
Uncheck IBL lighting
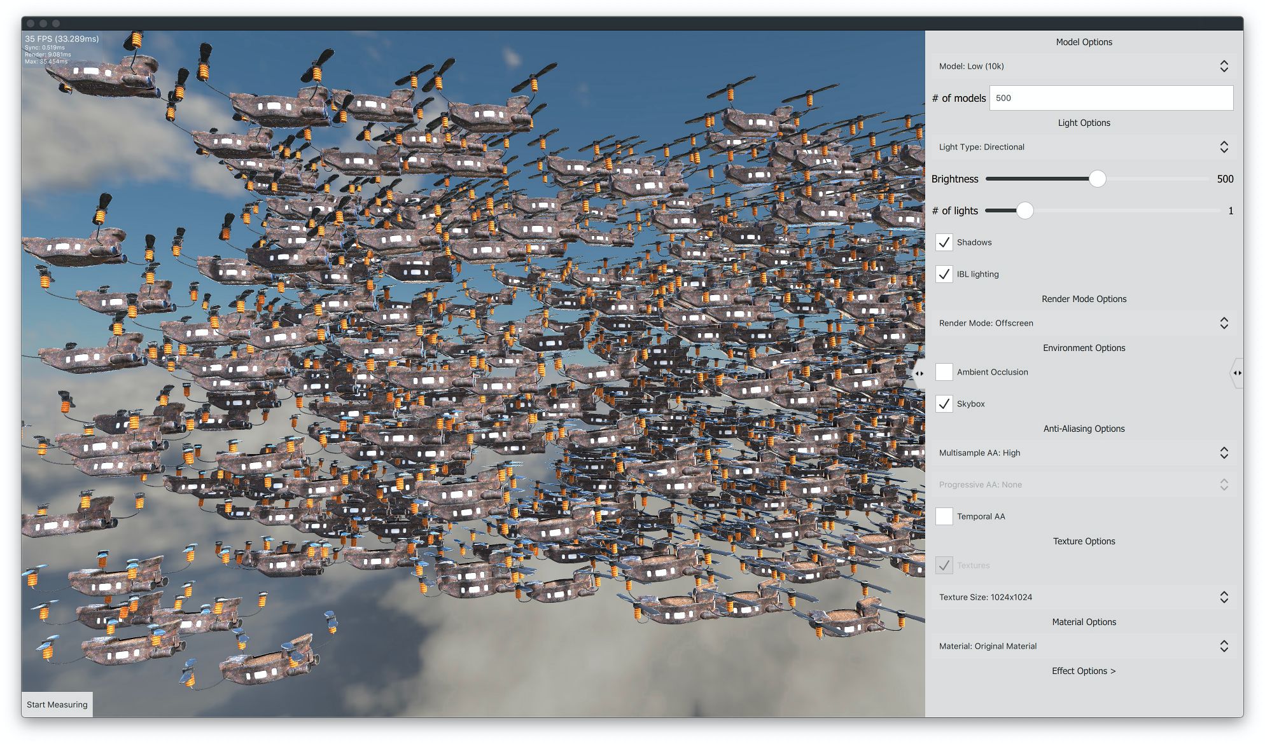tap(944, 274)
